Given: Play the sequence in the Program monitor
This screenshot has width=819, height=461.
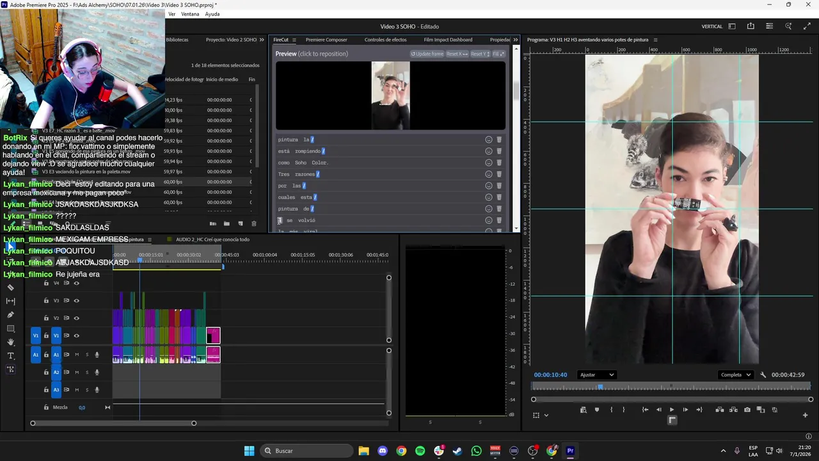Looking at the screenshot, I should (x=672, y=410).
